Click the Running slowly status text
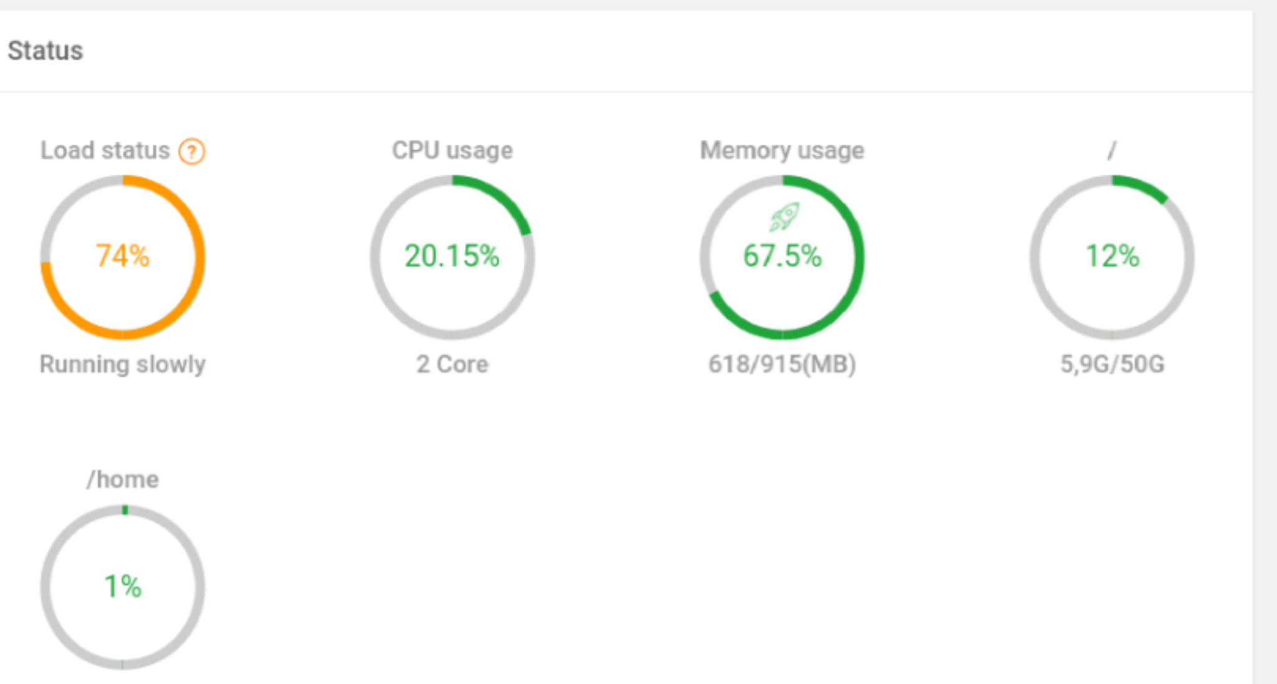The width and height of the screenshot is (1277, 684). tap(122, 364)
